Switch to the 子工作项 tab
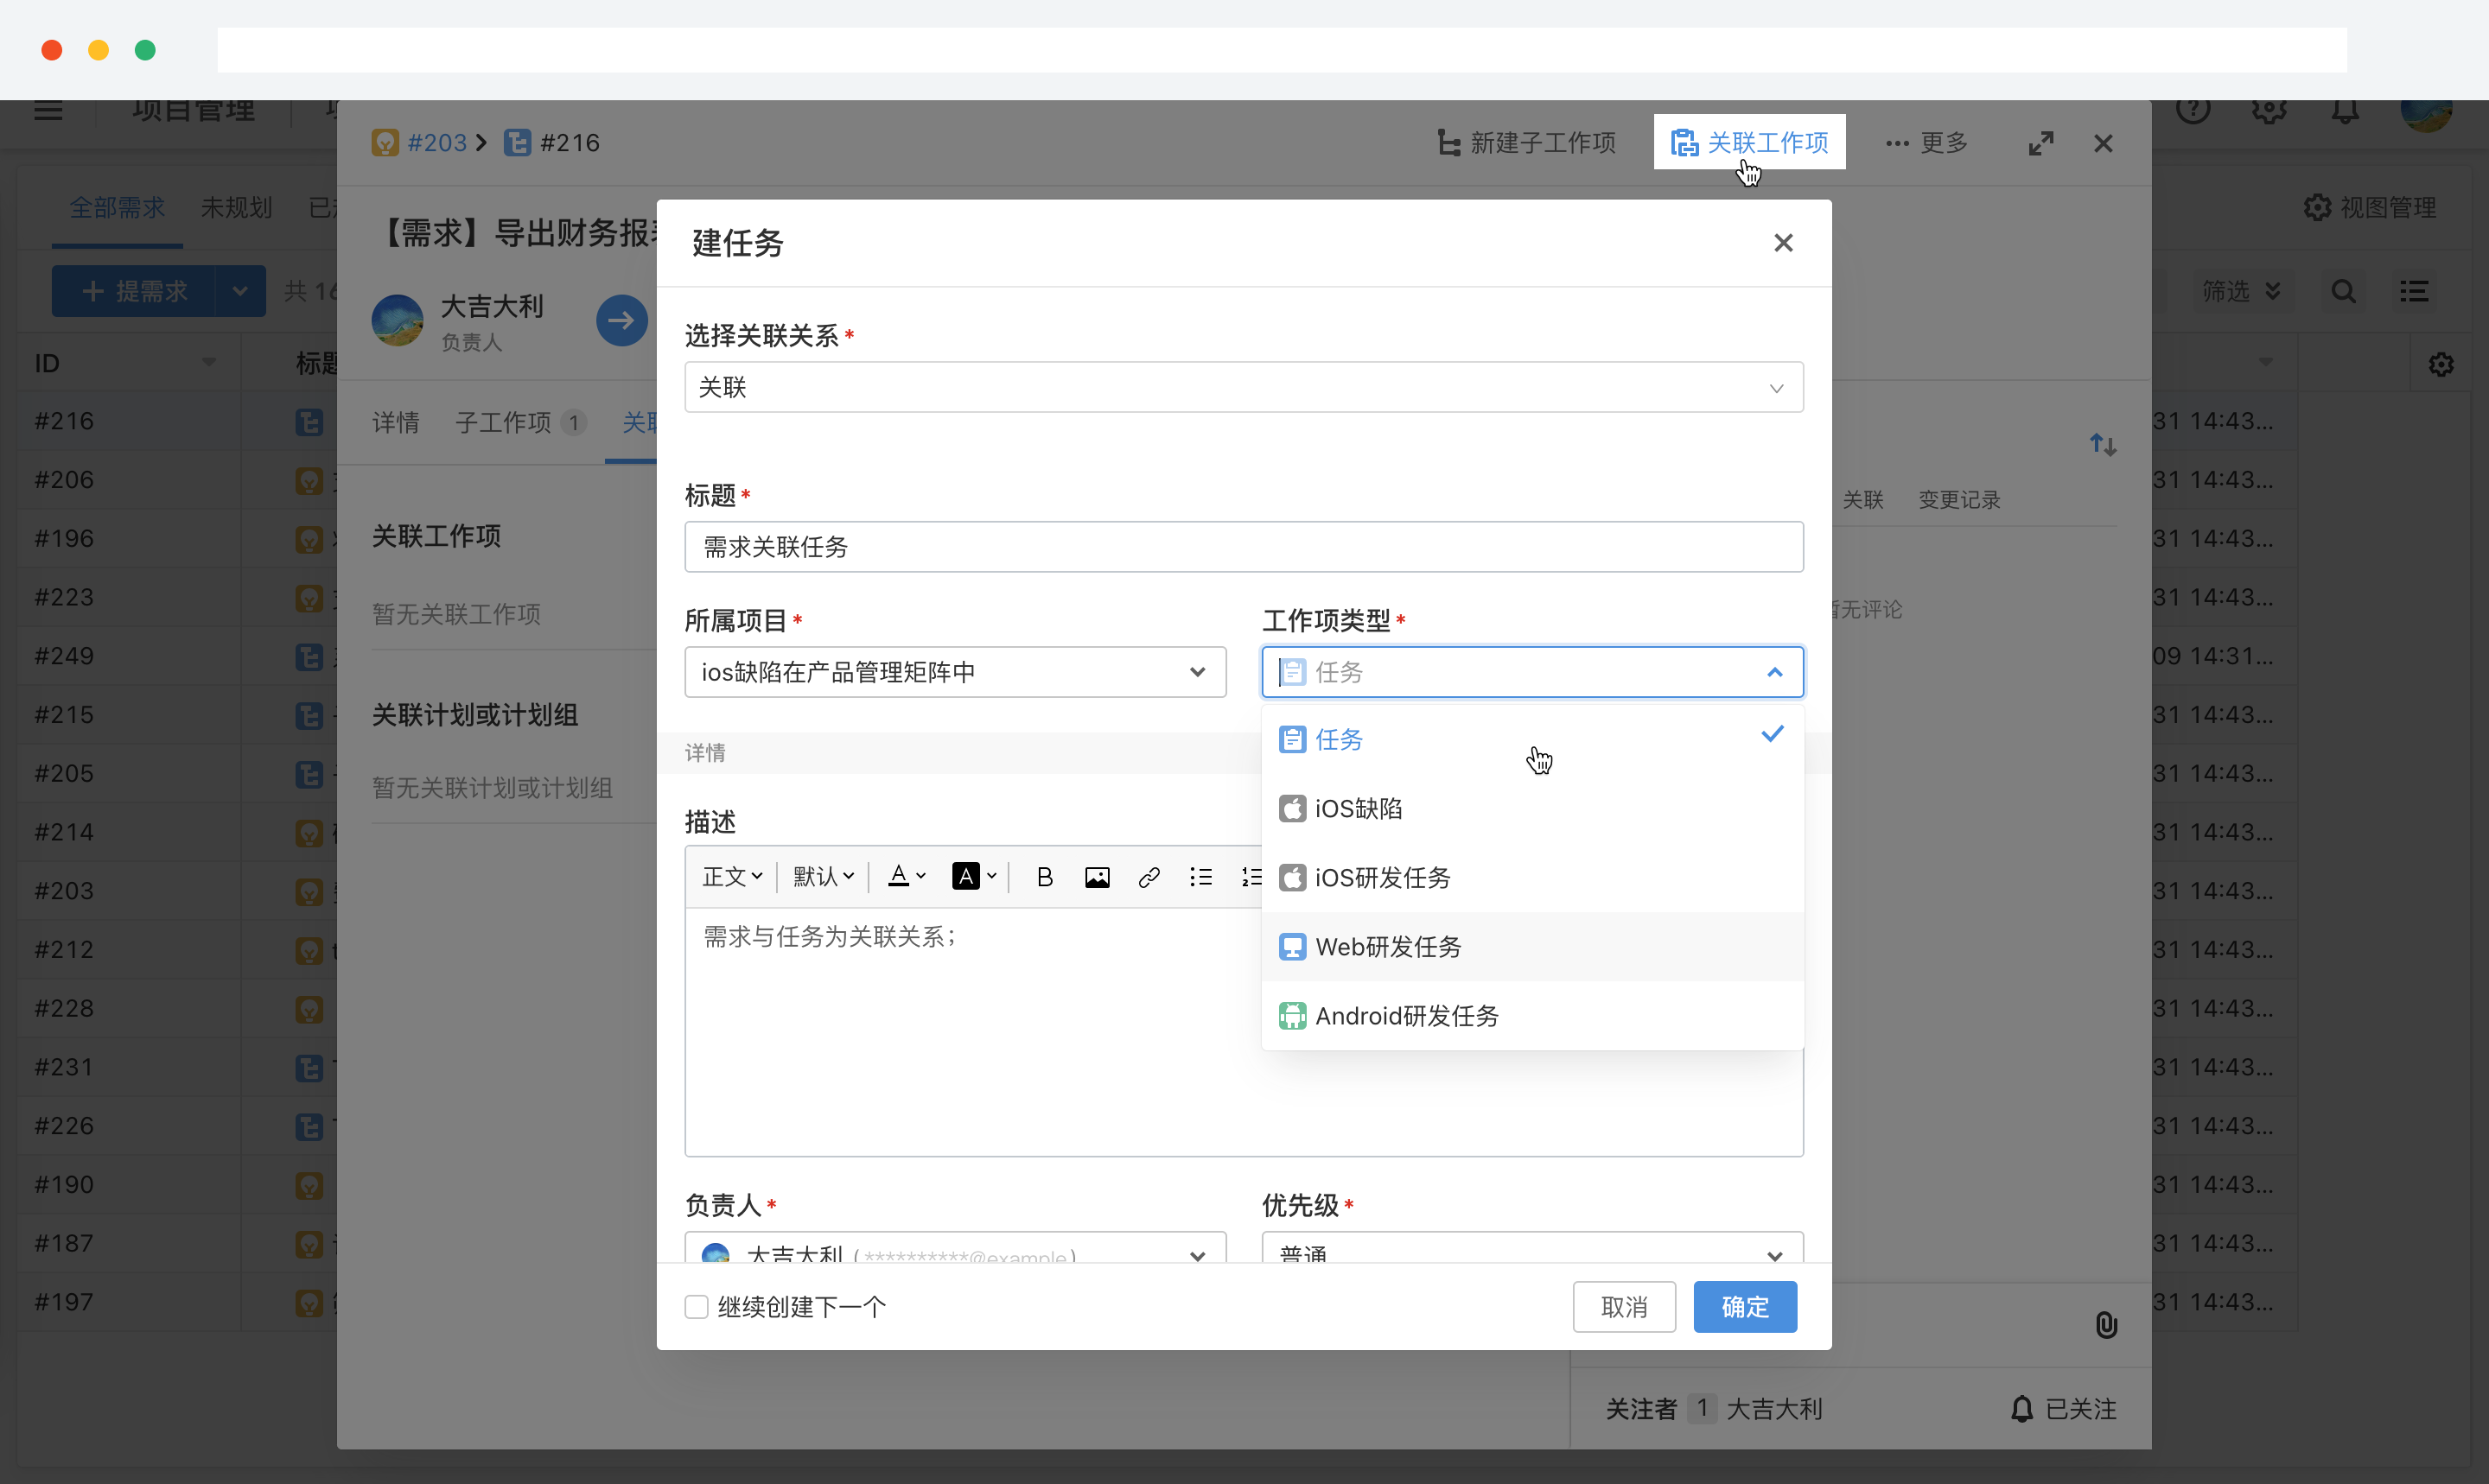2489x1484 pixels. click(506, 422)
